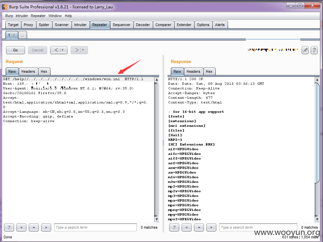Click the Accept-Encoding: gzip, deflate line
323x242 pixels.
[38, 116]
